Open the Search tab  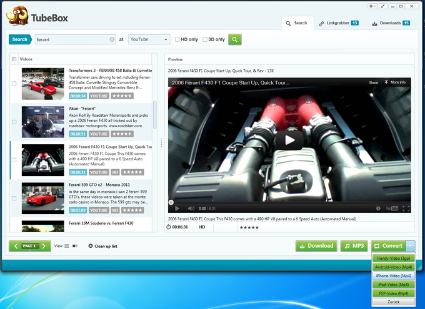(x=297, y=23)
